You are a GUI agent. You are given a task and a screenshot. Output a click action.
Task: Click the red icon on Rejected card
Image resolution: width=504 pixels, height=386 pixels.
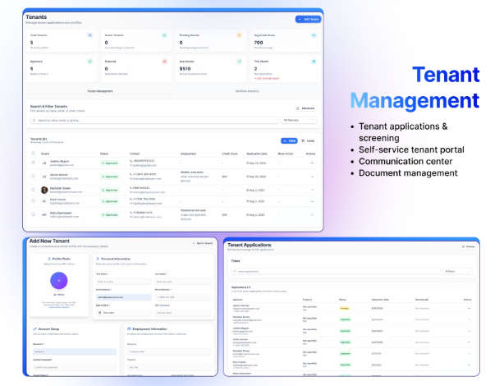tap(164, 61)
